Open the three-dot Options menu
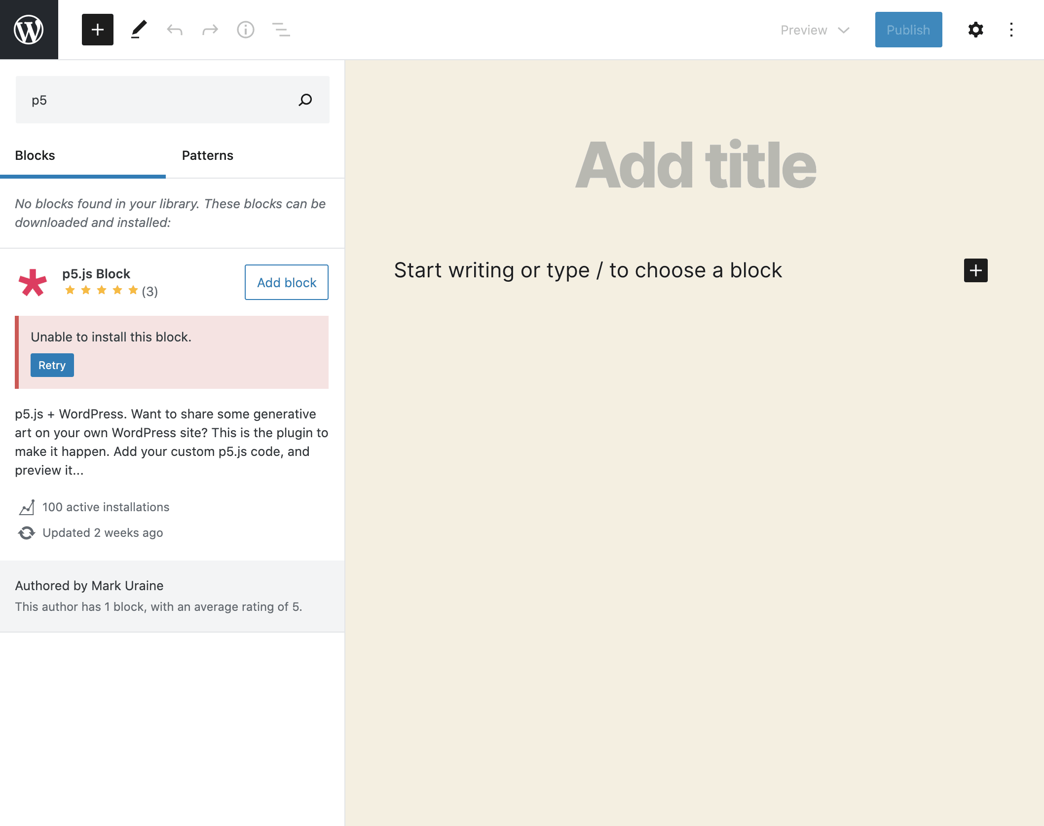Viewport: 1044px width, 826px height. coord(1011,30)
